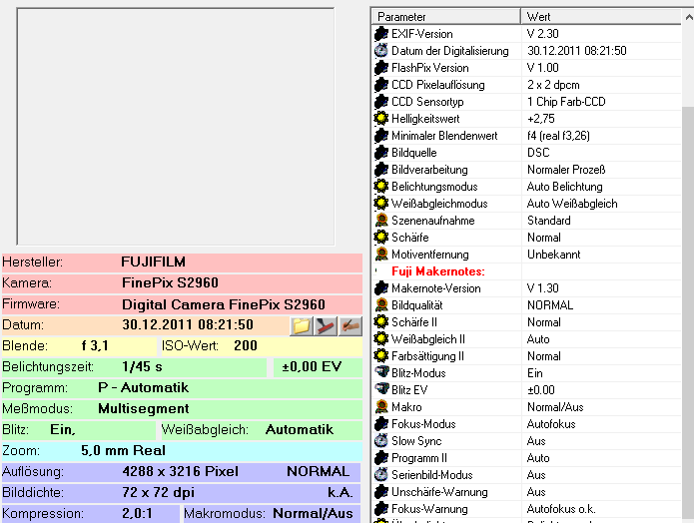
Task: Click the Zoom value 5,0 mm Real
Action: coord(123,450)
